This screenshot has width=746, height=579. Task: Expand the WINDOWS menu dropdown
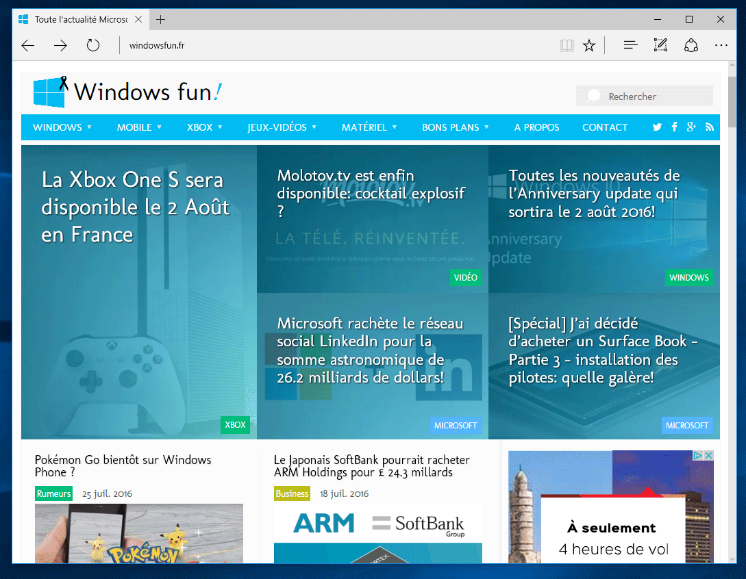(x=62, y=127)
